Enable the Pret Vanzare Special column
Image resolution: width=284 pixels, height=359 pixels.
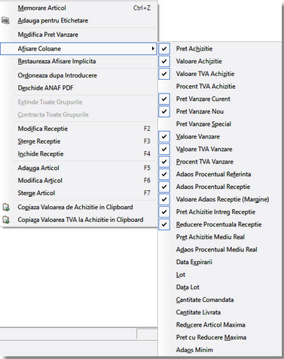(220, 124)
